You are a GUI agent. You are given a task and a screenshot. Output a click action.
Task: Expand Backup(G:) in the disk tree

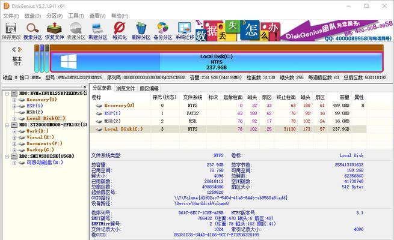coord(14,150)
